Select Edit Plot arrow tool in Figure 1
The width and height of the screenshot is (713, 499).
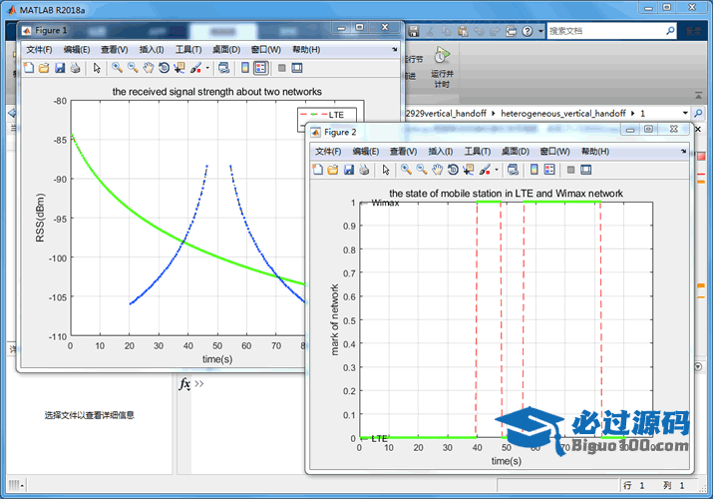[97, 68]
